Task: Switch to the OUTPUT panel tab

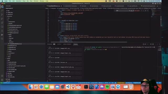Action: [59, 44]
